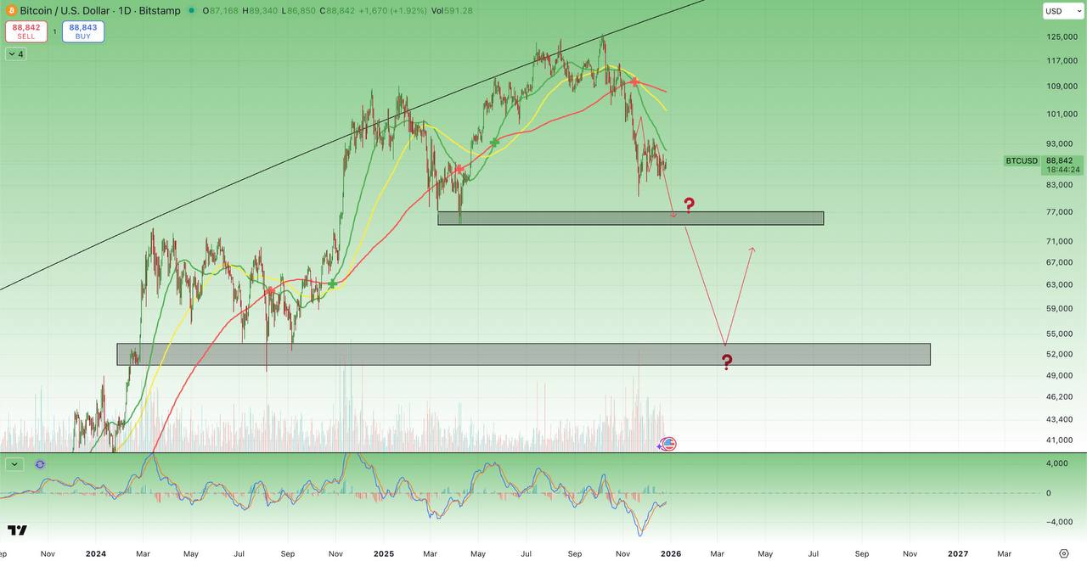Image resolution: width=1087 pixels, height=561 pixels.
Task: Collapse the MACD indicator pane
Action: 14,464
